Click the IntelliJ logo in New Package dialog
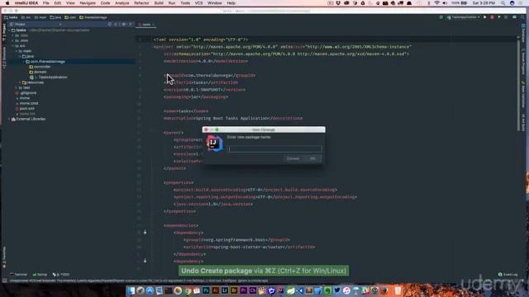Viewport: 529px width, 297px height. (214, 144)
